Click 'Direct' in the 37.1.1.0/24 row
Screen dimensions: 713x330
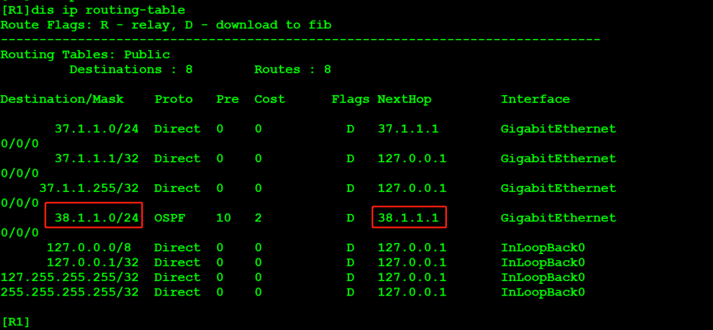point(178,129)
